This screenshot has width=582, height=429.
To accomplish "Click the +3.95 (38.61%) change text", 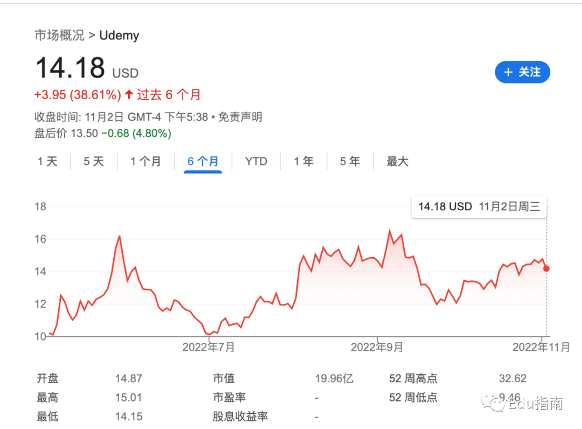I will 78,95.
